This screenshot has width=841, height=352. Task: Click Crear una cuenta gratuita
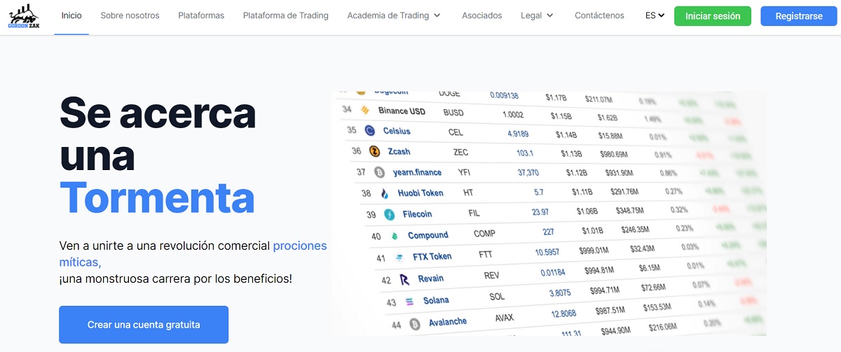coord(144,325)
